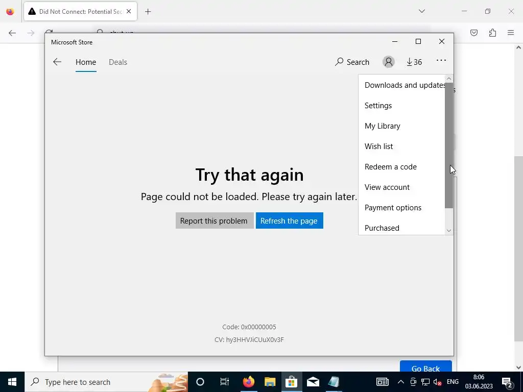Switch to the Deals tab
This screenshot has height=392, width=523.
click(118, 62)
